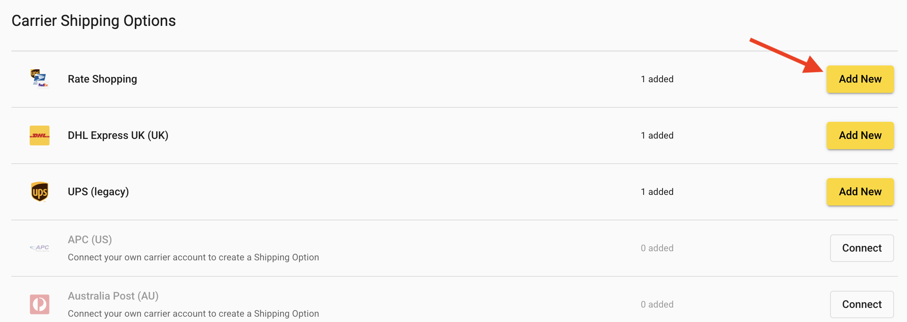Click the Carrier Shipping Options heading

pyautogui.click(x=94, y=21)
